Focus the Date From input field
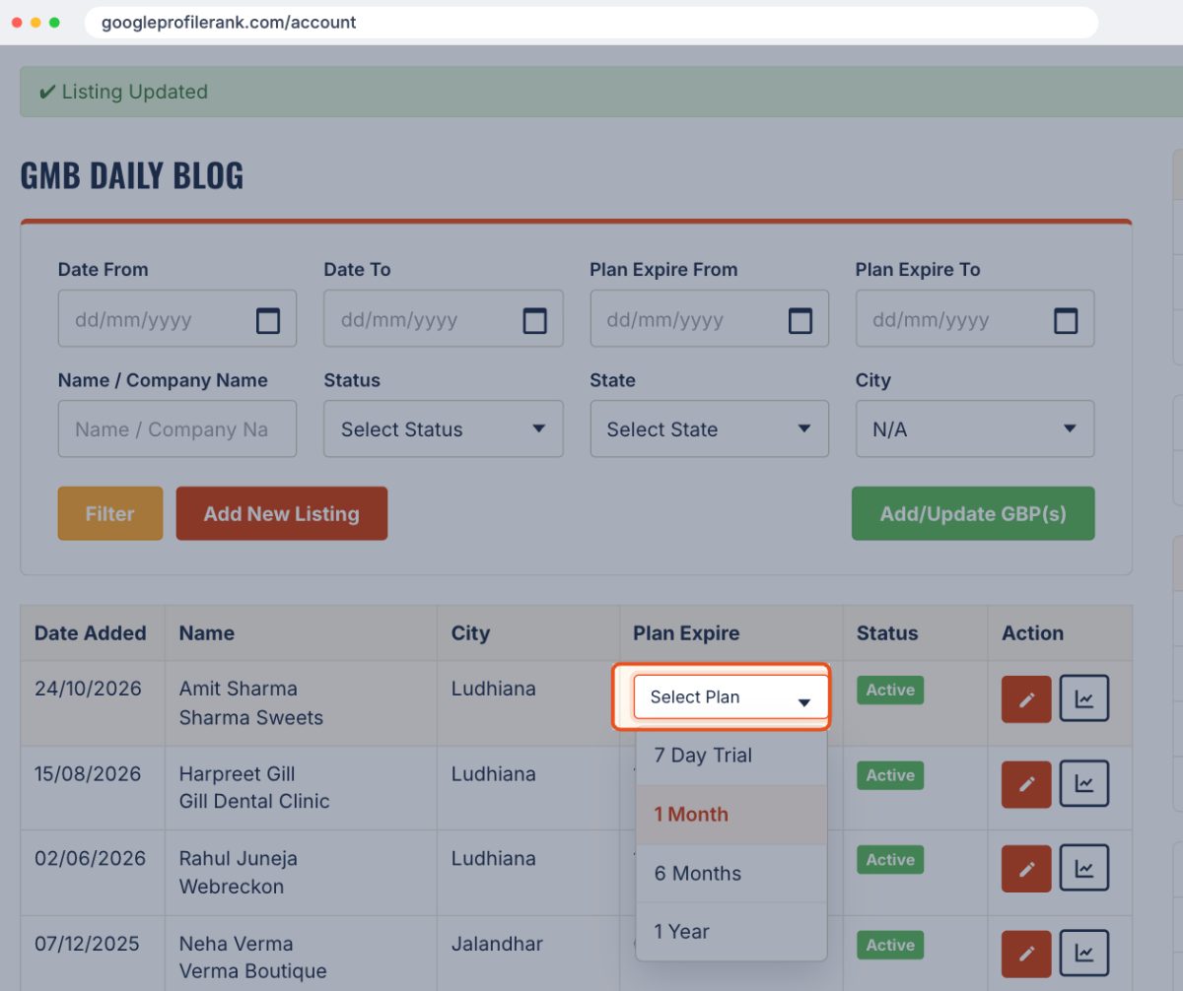Screen dimensions: 1183x991 [177, 318]
